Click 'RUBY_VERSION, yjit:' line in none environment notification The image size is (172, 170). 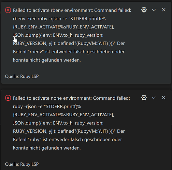click(x=69, y=131)
